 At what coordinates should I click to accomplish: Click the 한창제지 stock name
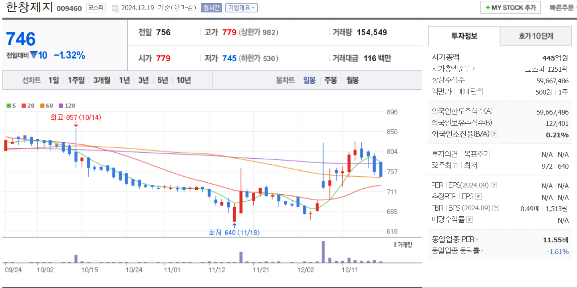click(x=29, y=8)
